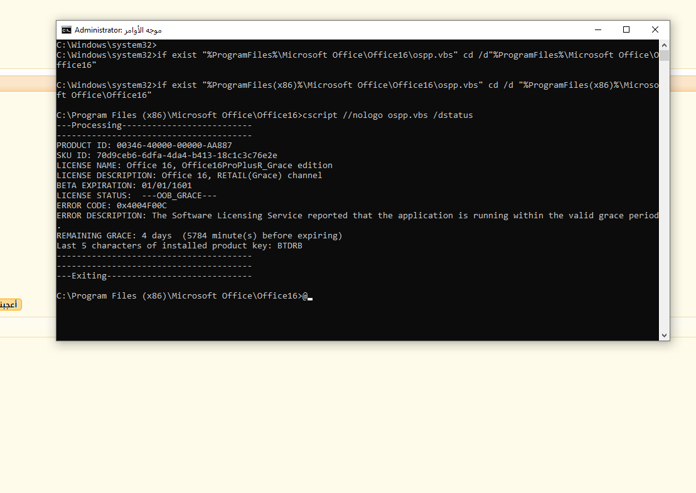Click the yellow Arabic button behind the window
This screenshot has height=493, width=696.
coord(10,304)
